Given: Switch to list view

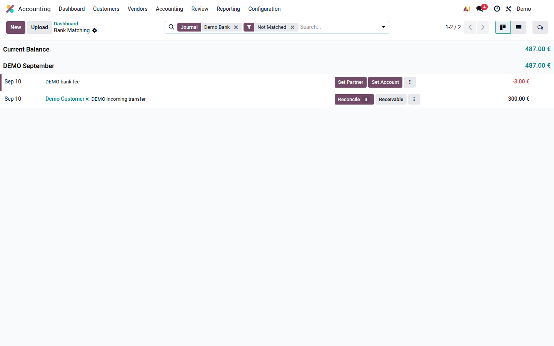Looking at the screenshot, I should click(519, 27).
